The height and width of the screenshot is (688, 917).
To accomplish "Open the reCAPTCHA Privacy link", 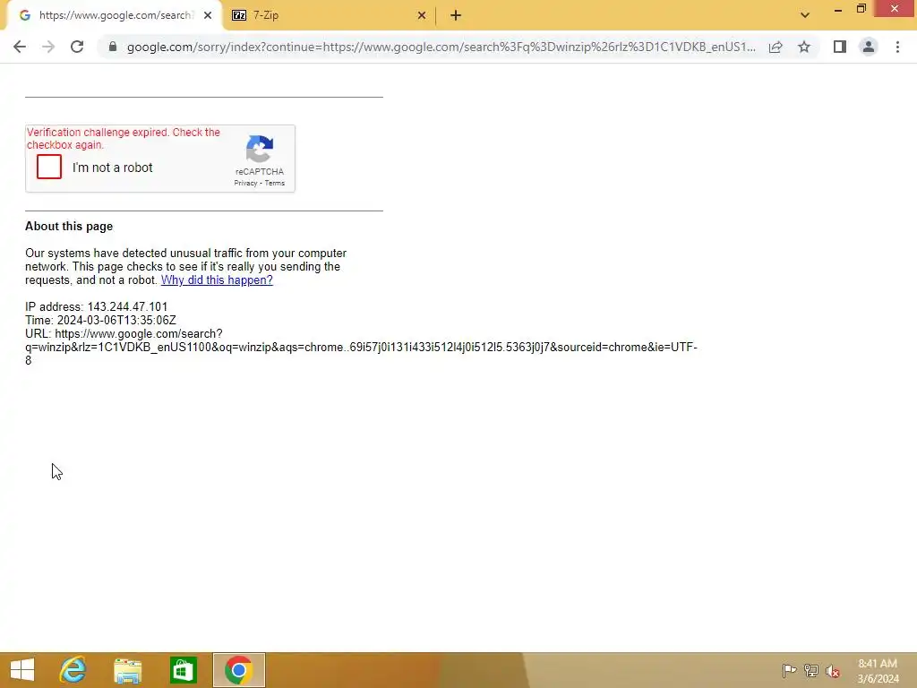I will [x=245, y=183].
